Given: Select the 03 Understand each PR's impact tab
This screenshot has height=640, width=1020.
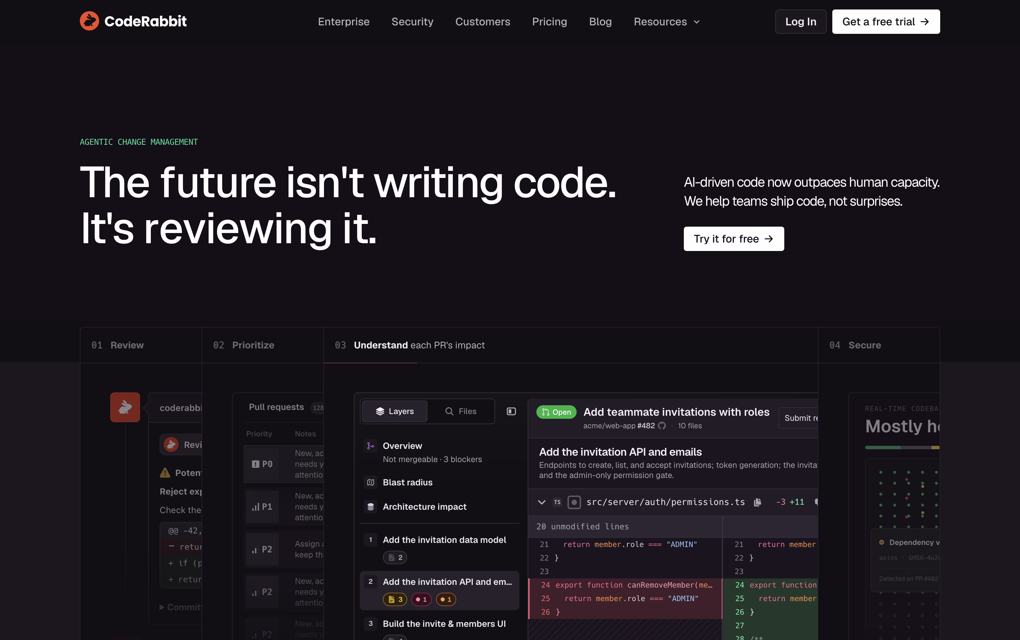Looking at the screenshot, I should tap(570, 345).
